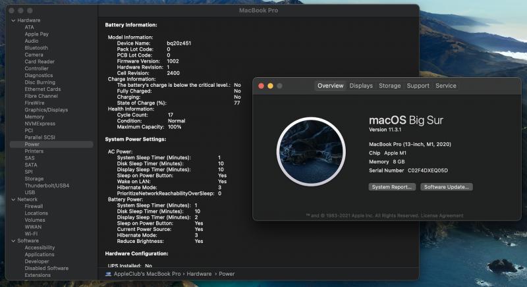
Task: Select Storage in the Hardware sidebar list
Action: coord(34,178)
